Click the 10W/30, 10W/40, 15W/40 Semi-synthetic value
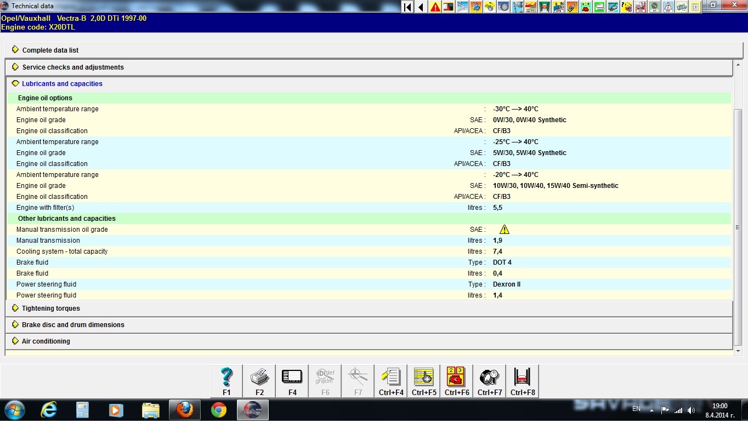 [x=556, y=186]
